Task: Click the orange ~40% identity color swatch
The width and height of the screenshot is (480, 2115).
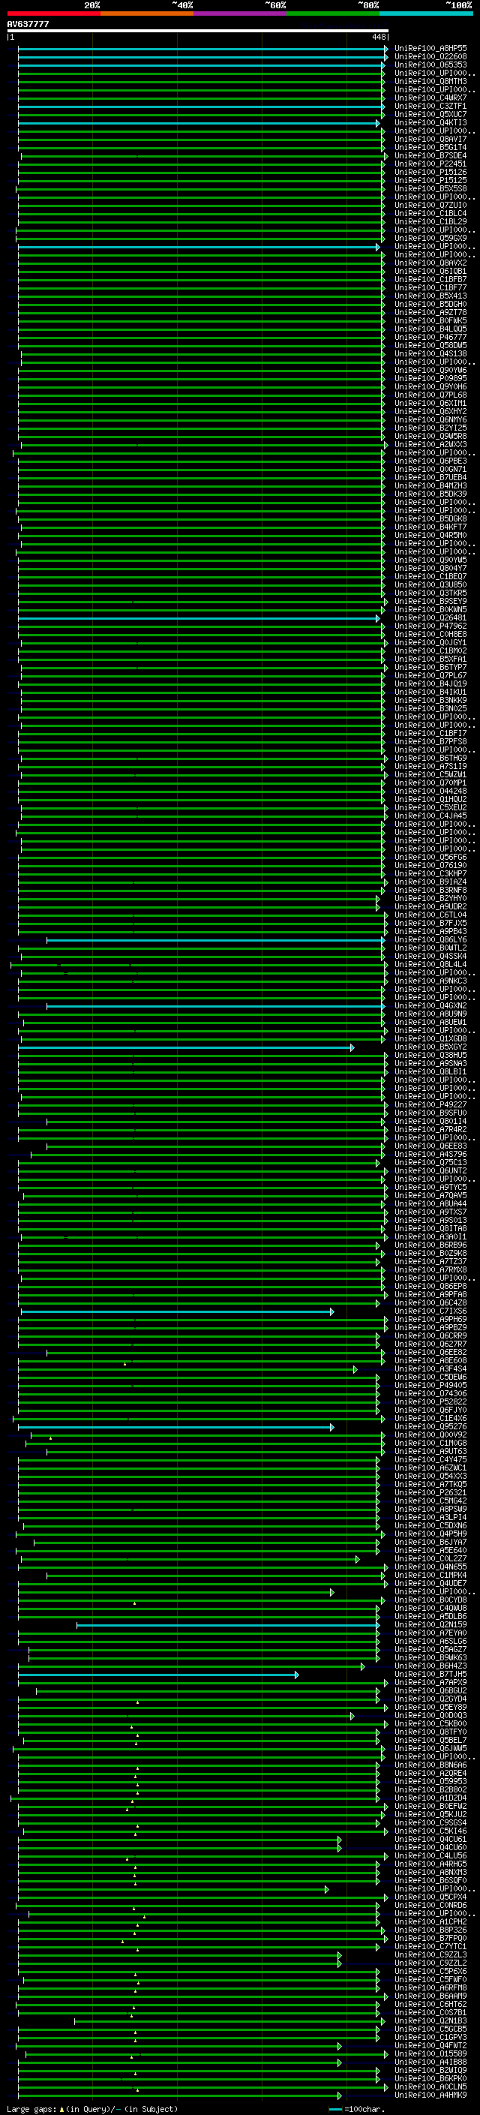Action: pos(147,14)
